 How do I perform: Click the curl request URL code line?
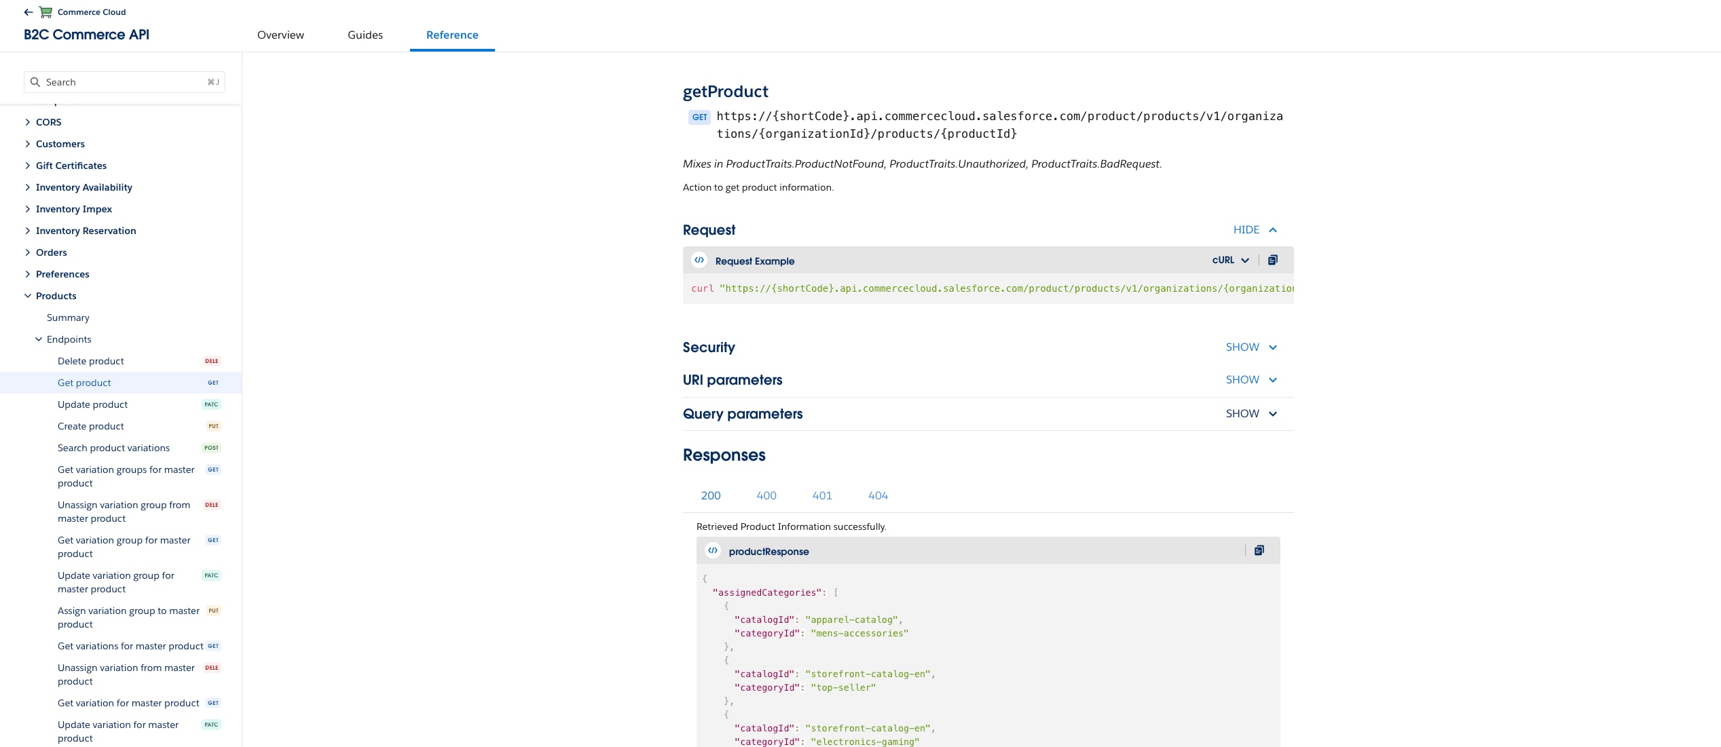click(x=992, y=288)
